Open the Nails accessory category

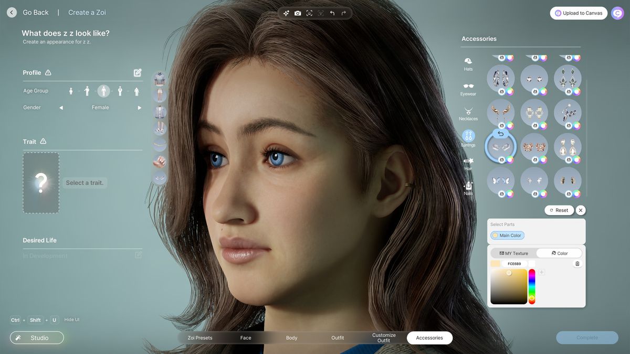(468, 189)
